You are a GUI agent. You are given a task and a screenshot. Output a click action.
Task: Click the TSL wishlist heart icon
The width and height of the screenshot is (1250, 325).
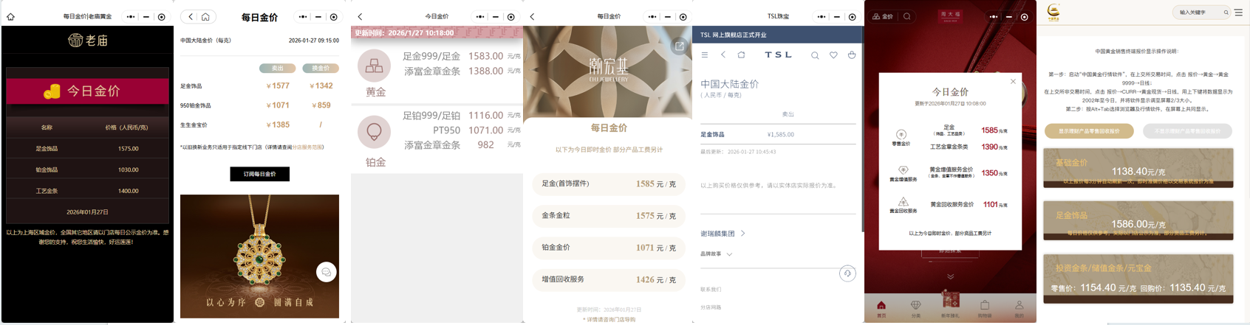833,55
